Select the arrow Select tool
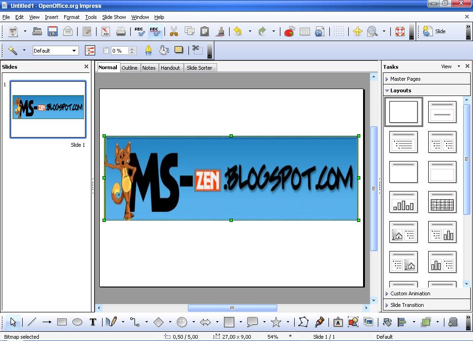This screenshot has height=341, width=473. 12,322
